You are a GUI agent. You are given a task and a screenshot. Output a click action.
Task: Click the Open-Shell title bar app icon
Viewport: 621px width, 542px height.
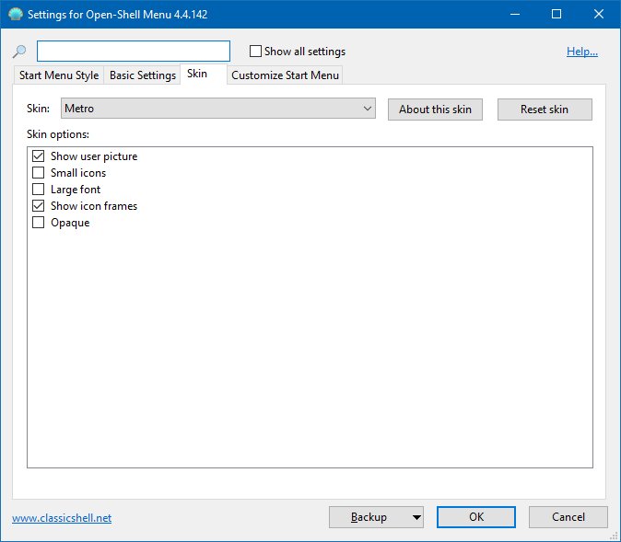point(15,15)
